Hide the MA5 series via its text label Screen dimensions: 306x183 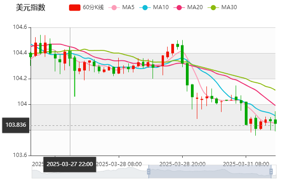point(128,7)
